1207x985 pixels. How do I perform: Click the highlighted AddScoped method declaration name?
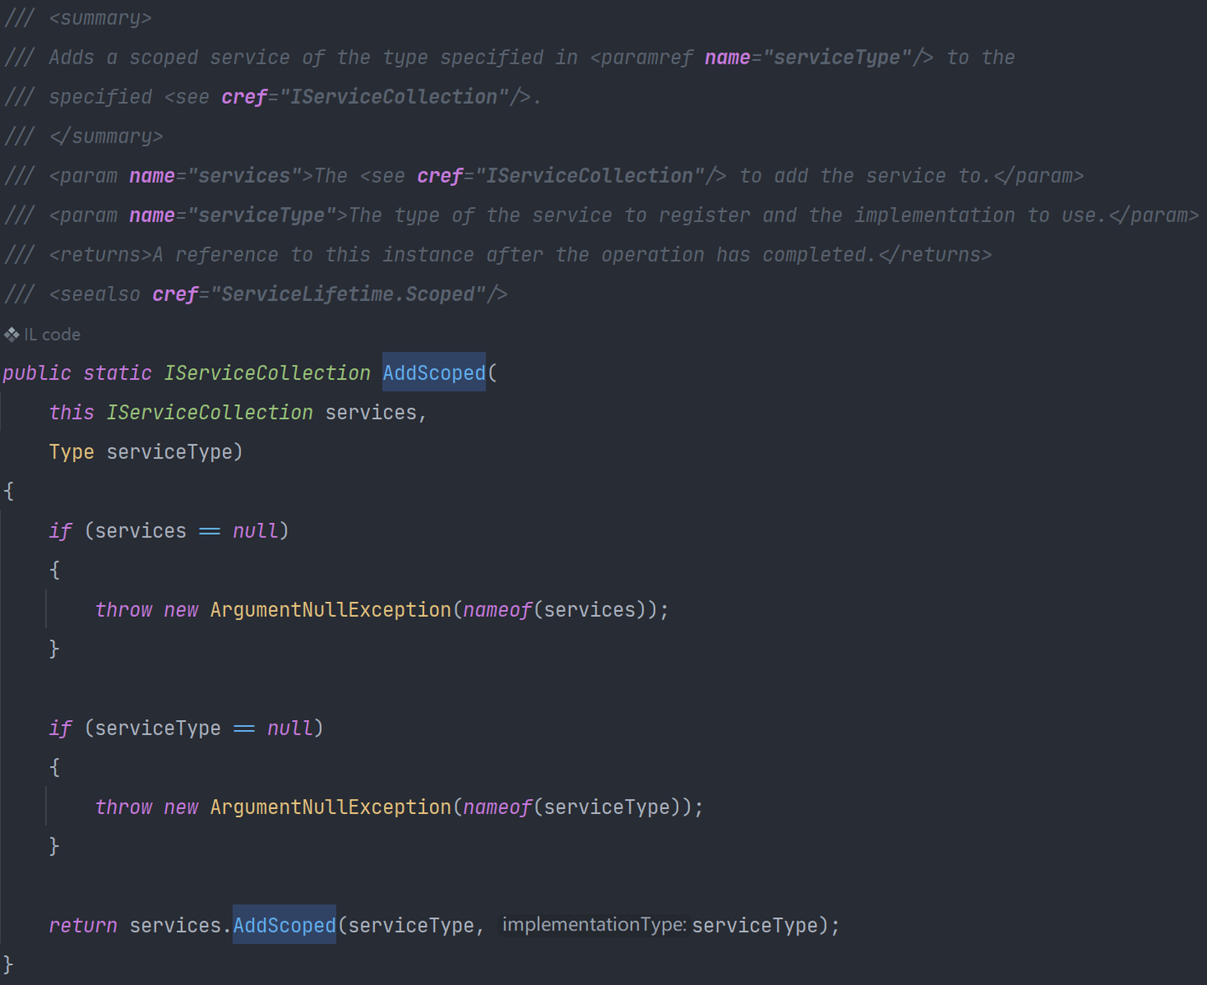click(433, 373)
